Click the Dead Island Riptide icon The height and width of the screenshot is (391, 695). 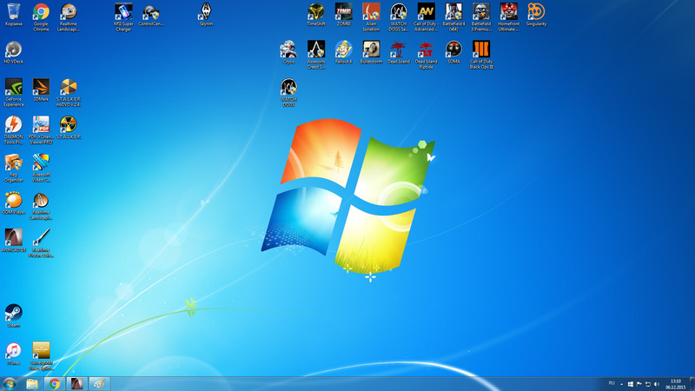click(426, 50)
